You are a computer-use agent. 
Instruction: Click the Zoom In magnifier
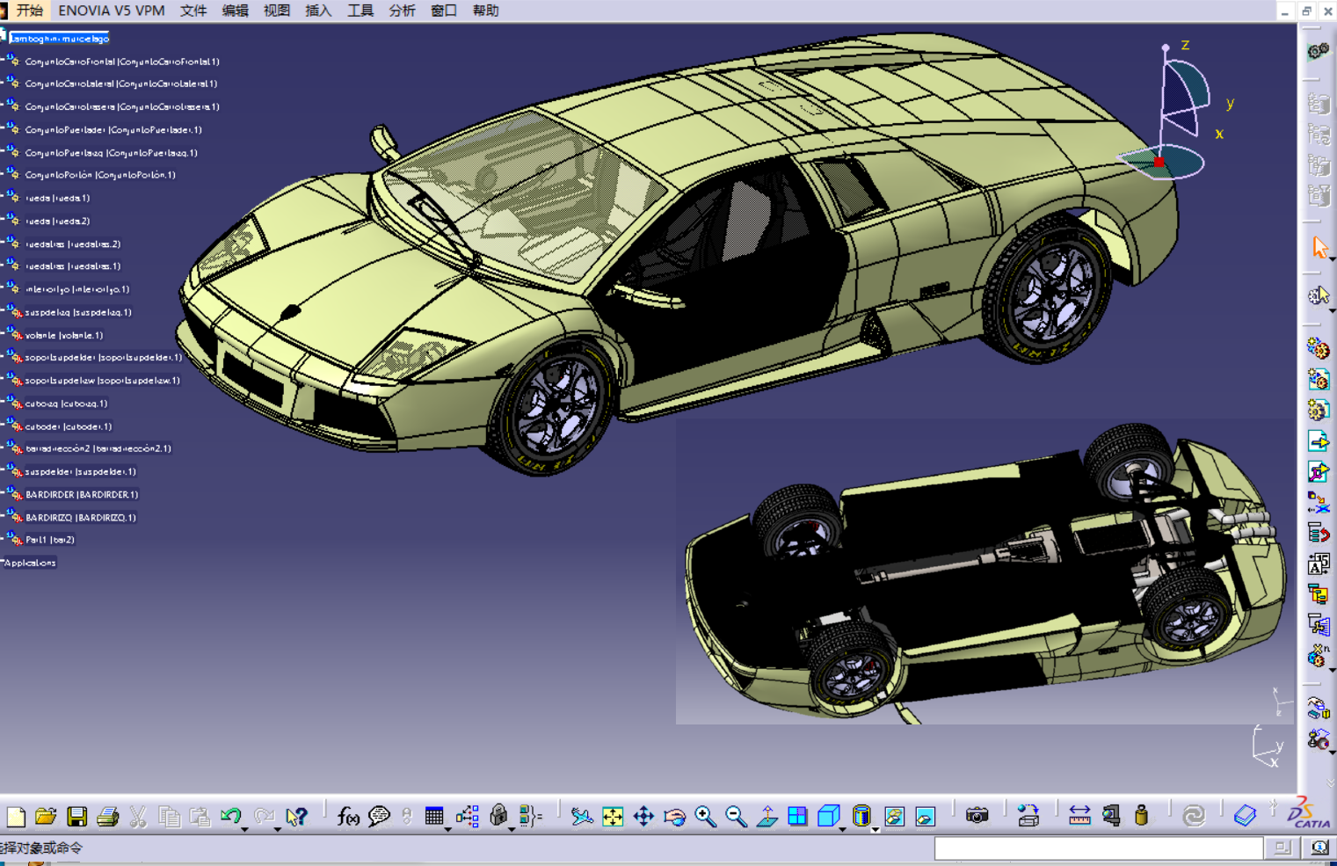pos(705,817)
